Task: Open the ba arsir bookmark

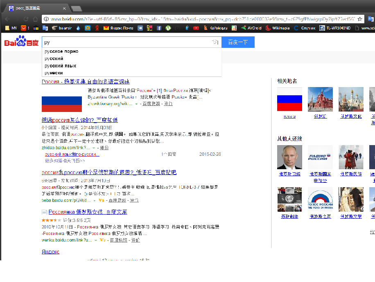Action: tap(62, 28)
